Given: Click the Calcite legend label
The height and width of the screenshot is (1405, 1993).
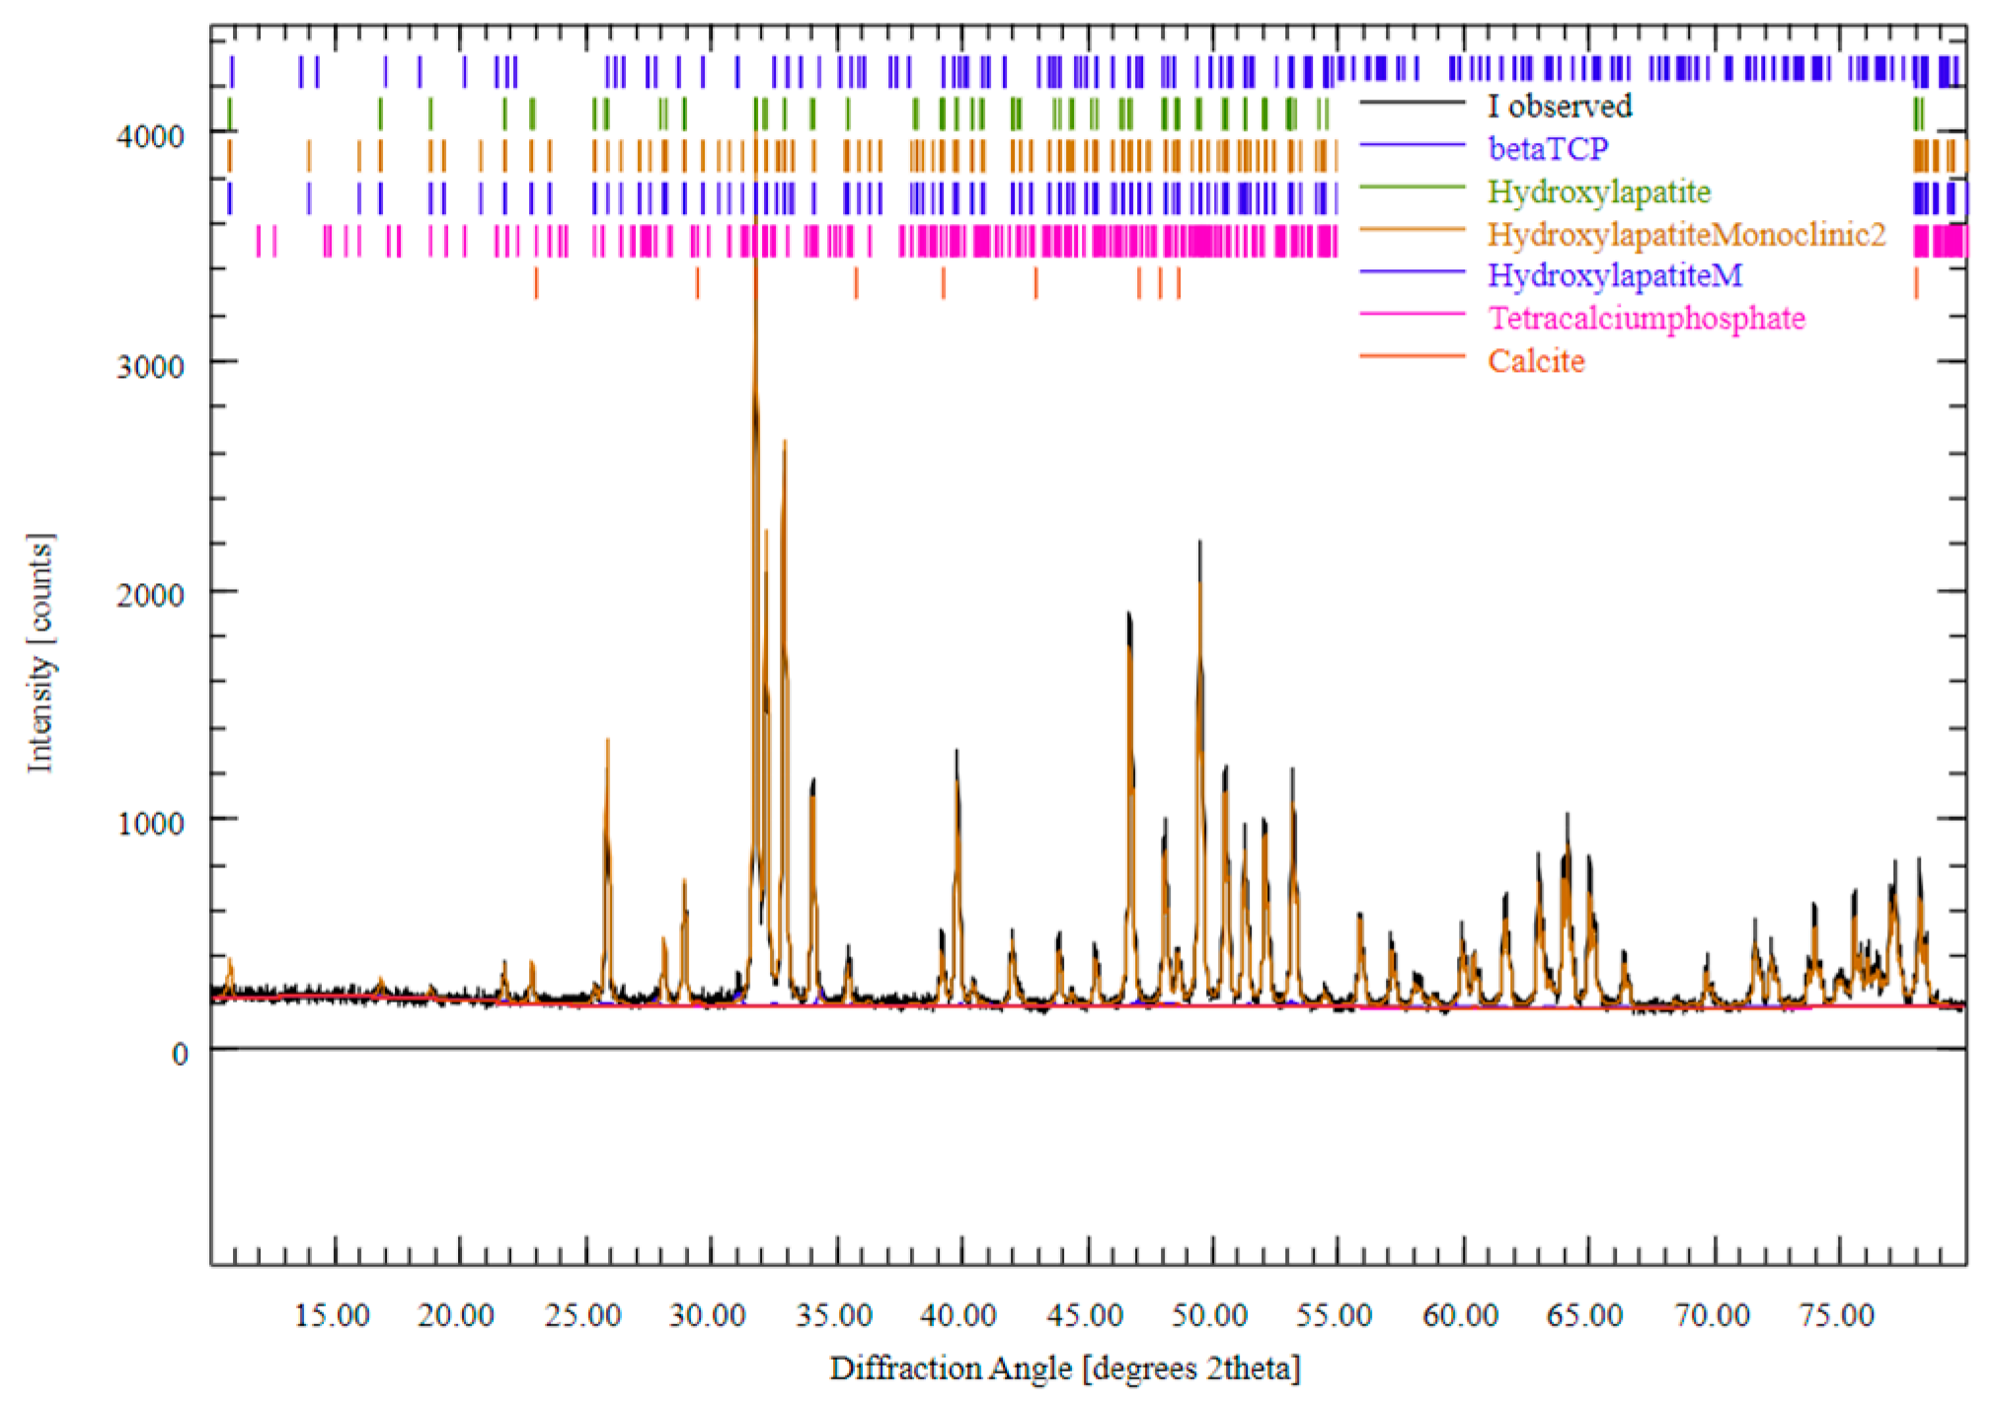Looking at the screenshot, I should click(1536, 360).
